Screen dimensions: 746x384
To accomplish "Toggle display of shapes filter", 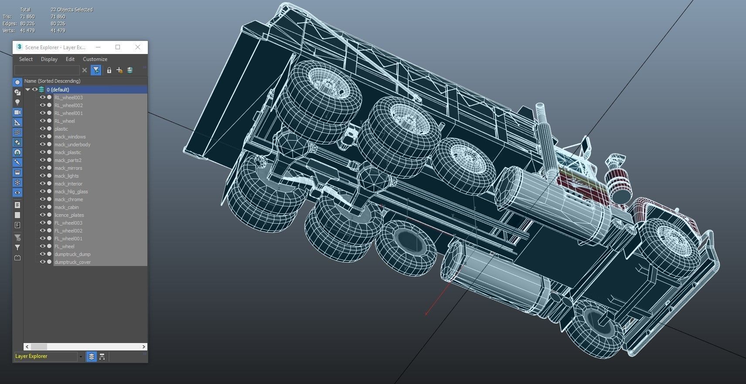I will point(17,92).
